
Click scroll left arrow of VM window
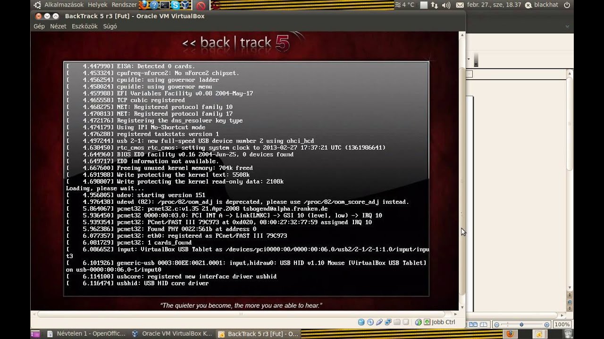coord(34,314)
